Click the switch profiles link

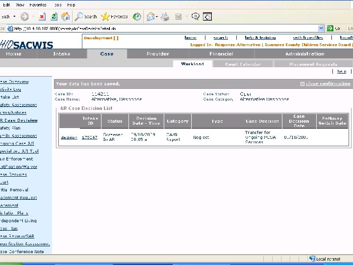click(x=308, y=38)
